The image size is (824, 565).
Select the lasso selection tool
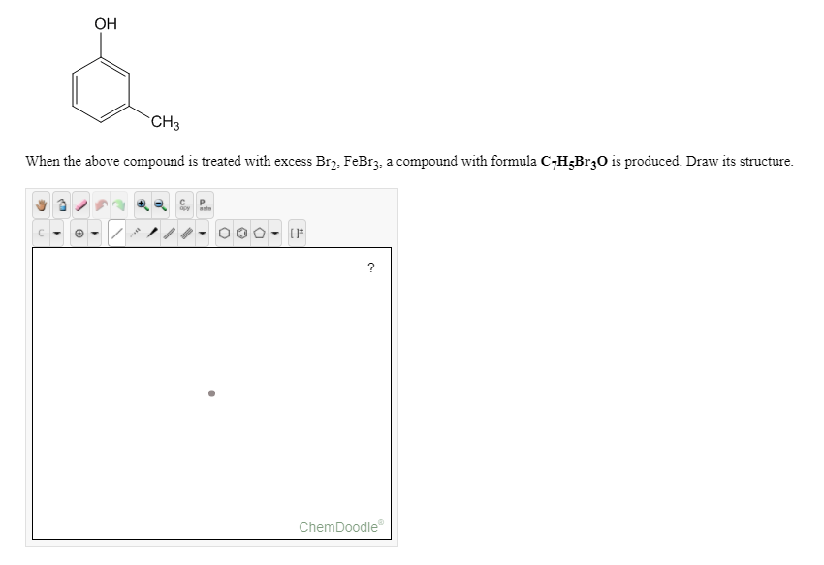tap(62, 204)
